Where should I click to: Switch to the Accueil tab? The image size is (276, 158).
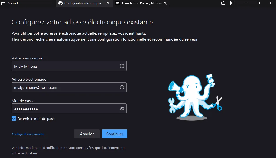point(28,3)
